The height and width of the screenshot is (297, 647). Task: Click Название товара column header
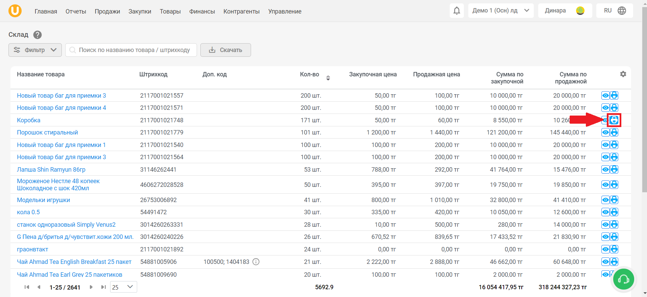41,74
